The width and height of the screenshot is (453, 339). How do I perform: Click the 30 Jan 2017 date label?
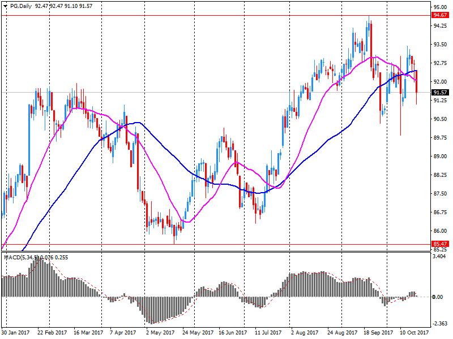15,333
